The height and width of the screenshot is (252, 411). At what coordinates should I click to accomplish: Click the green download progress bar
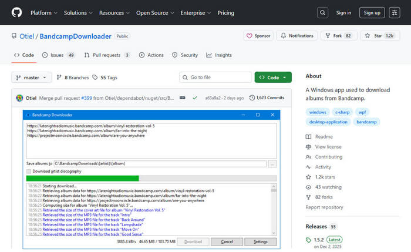coord(151,179)
